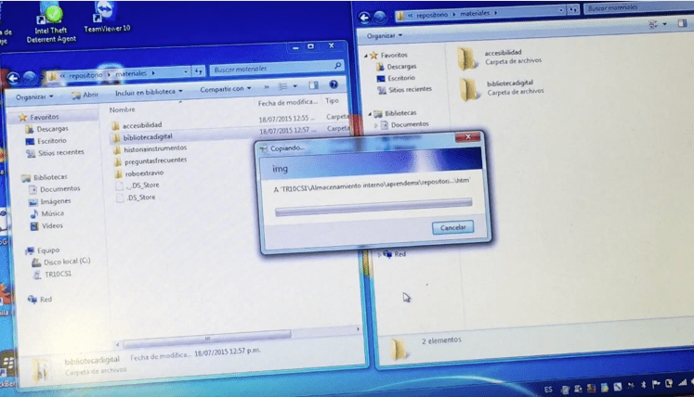
Task: Select accesibilidad folder in left window
Action: 137,125
